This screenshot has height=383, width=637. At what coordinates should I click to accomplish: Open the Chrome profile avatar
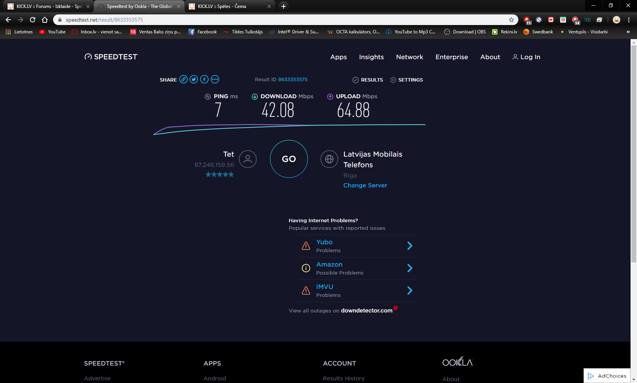[x=617, y=20]
